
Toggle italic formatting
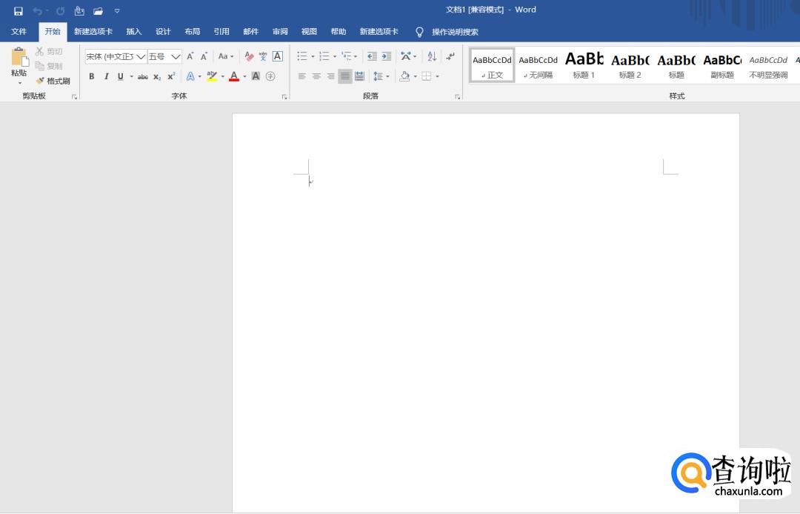coord(106,76)
